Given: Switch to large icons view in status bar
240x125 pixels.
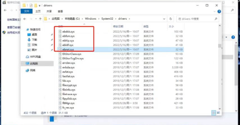Looking at the screenshot, I should tap(218, 113).
